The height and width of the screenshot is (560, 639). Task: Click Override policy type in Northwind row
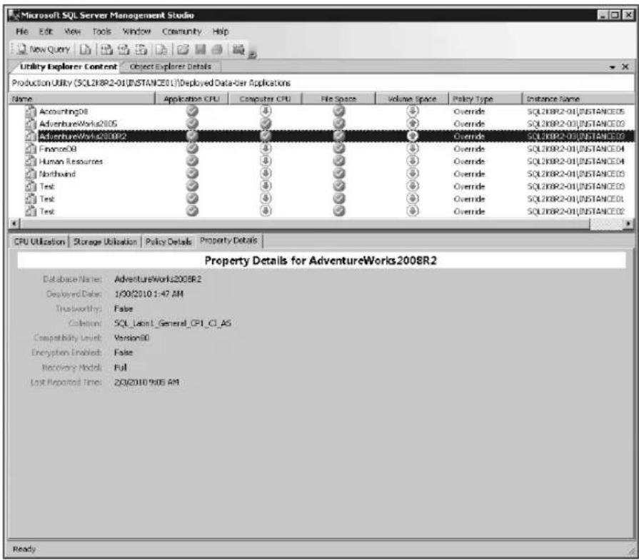[x=469, y=174]
